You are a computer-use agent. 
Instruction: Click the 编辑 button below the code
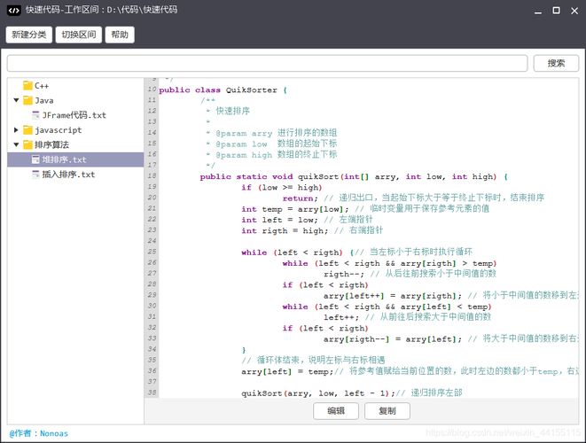coord(336,411)
